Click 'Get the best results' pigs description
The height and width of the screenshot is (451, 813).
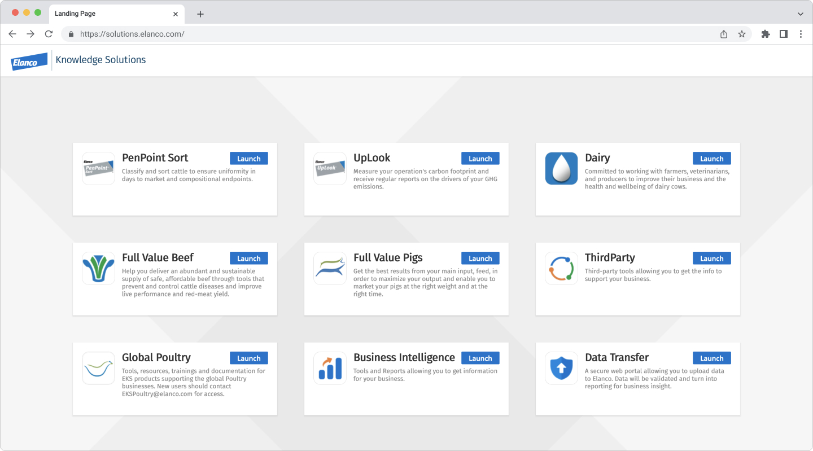pos(425,283)
